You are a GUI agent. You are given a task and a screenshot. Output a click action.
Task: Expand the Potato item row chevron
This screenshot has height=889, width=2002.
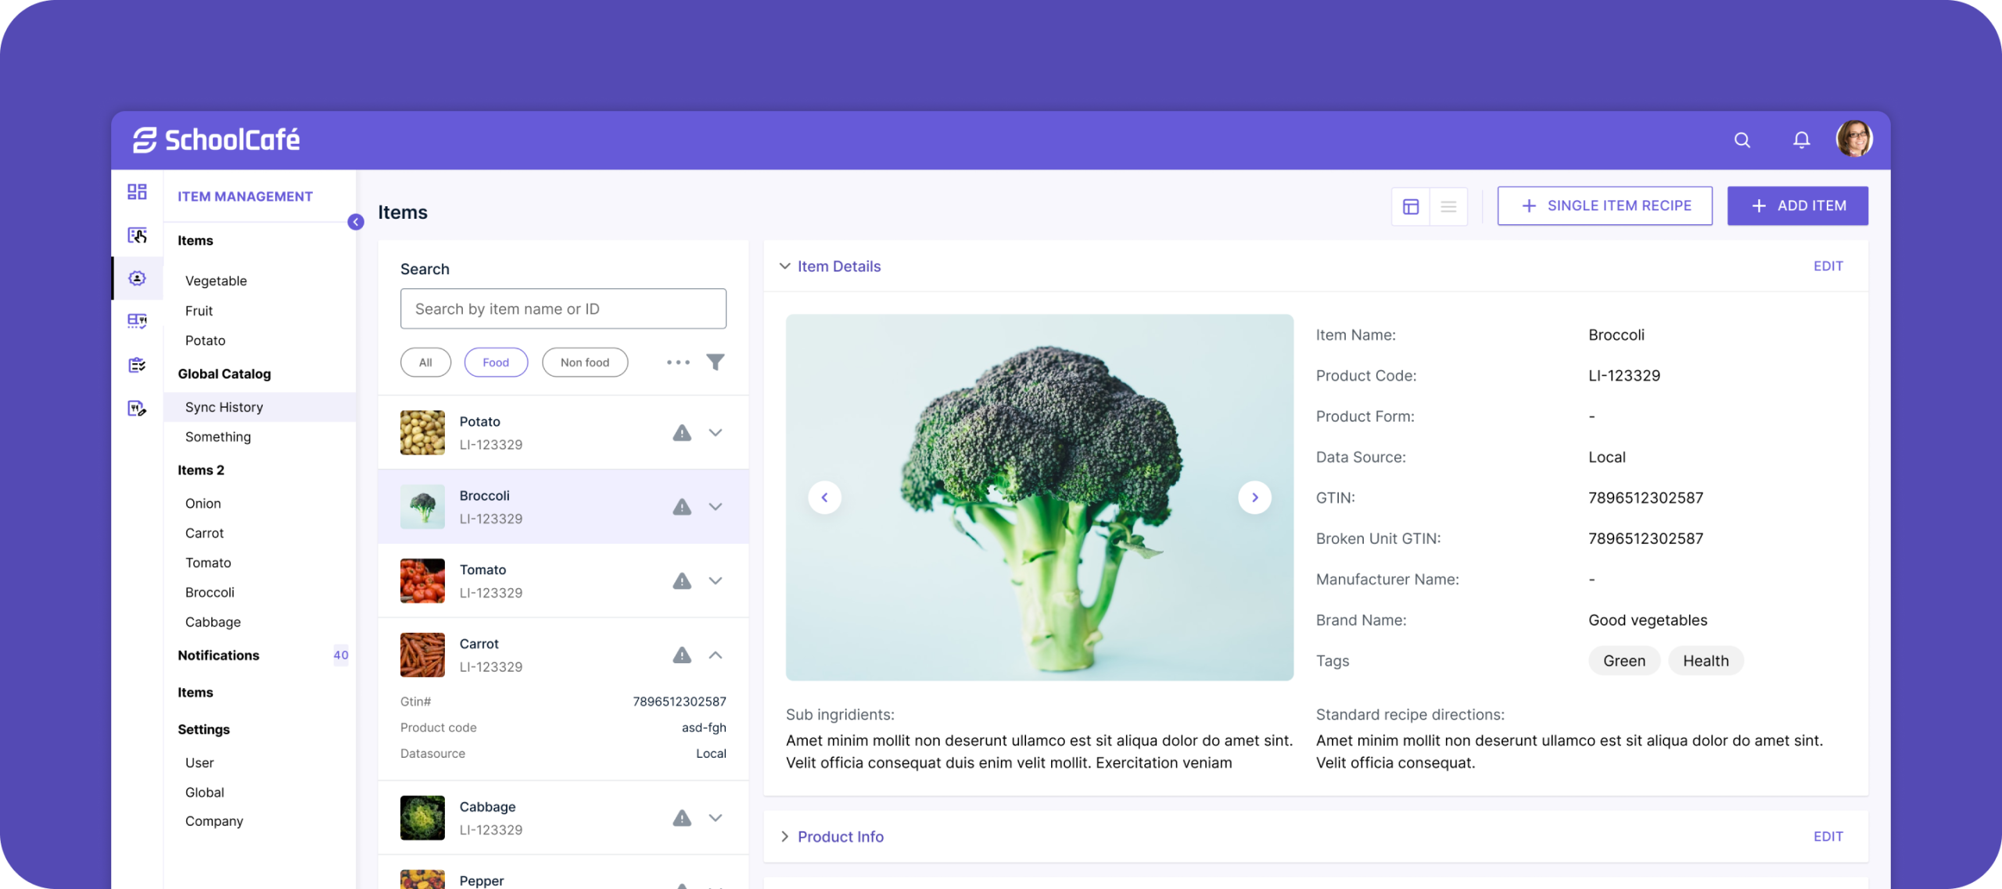click(715, 433)
